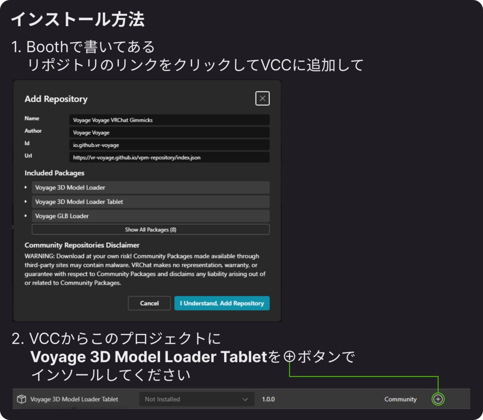Cancel adding the repository

(150, 303)
